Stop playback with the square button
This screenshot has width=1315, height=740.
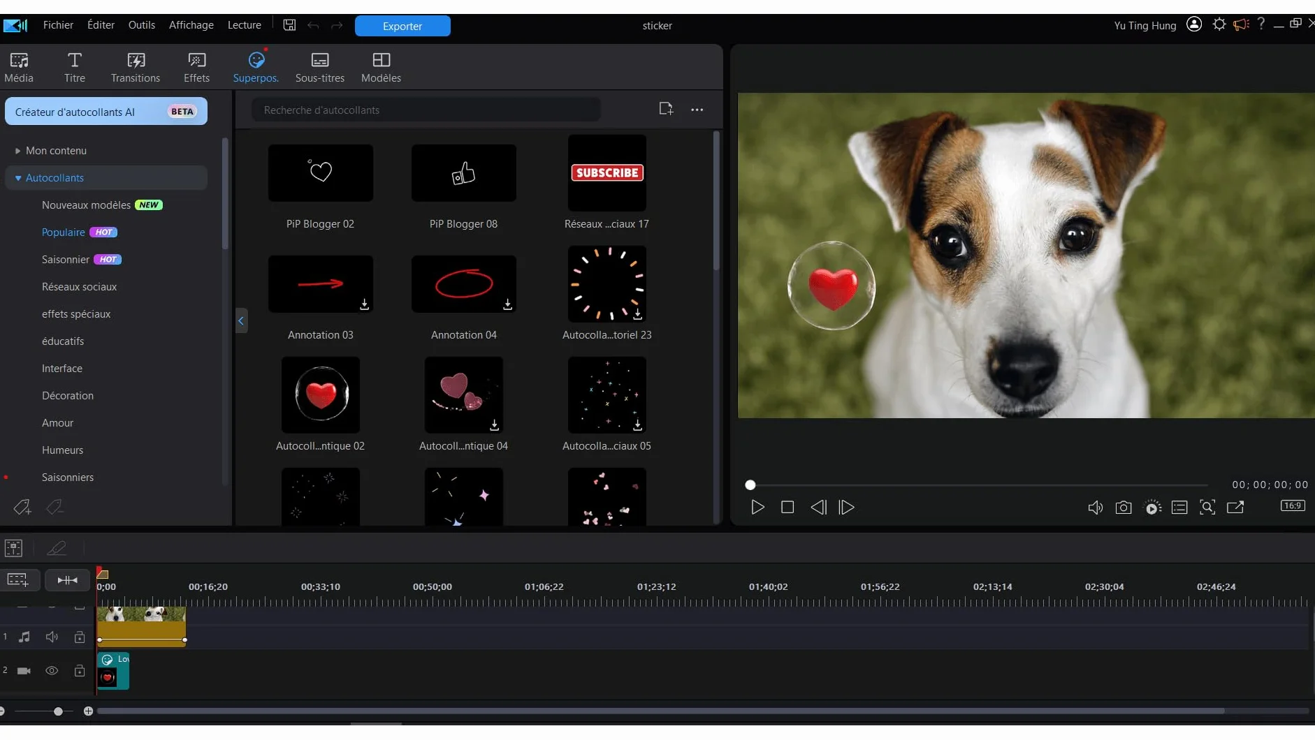(x=787, y=508)
